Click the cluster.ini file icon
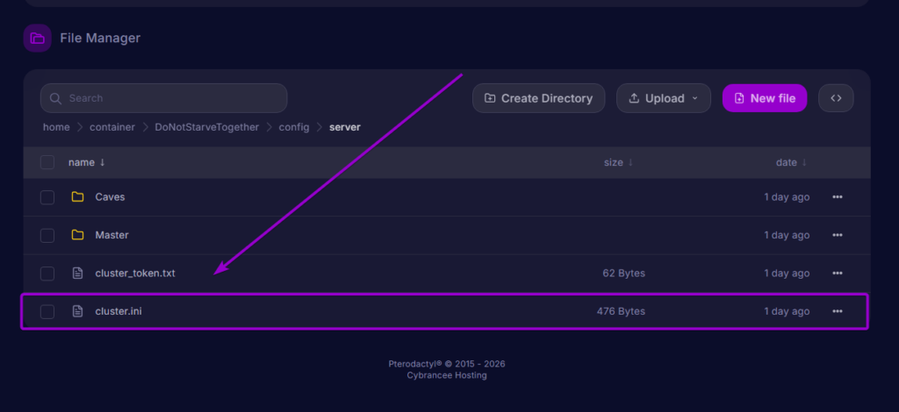Viewport: 899px width, 412px height. click(77, 311)
